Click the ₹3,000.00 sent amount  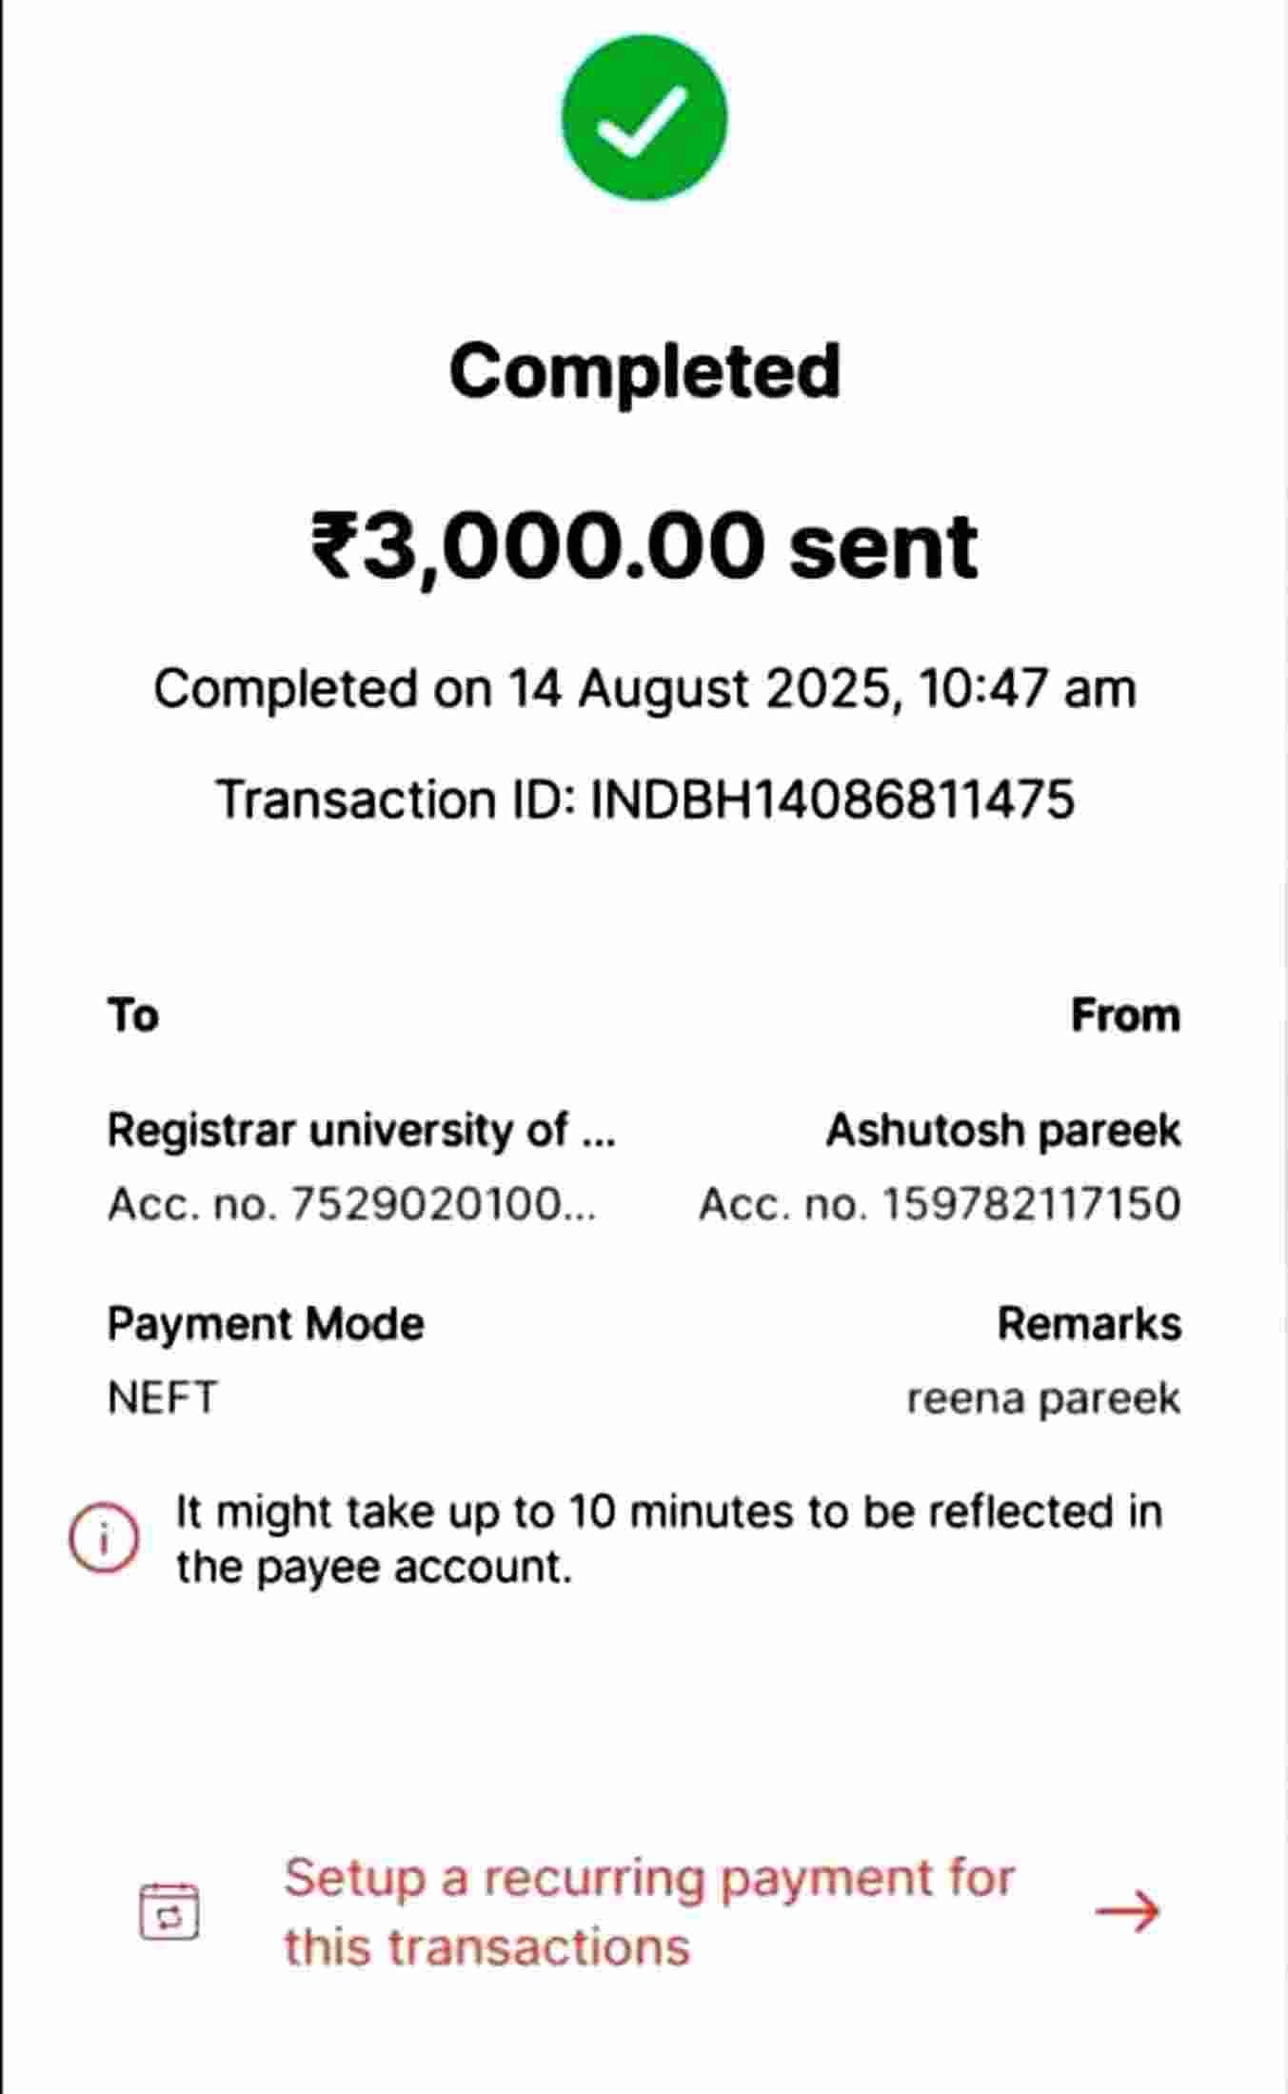click(x=644, y=545)
